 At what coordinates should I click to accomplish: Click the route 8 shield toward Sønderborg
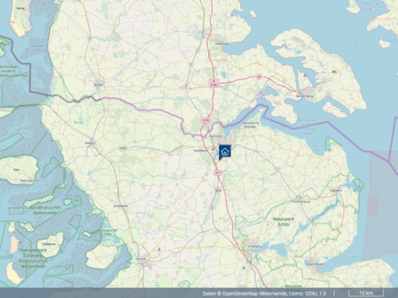259,77
